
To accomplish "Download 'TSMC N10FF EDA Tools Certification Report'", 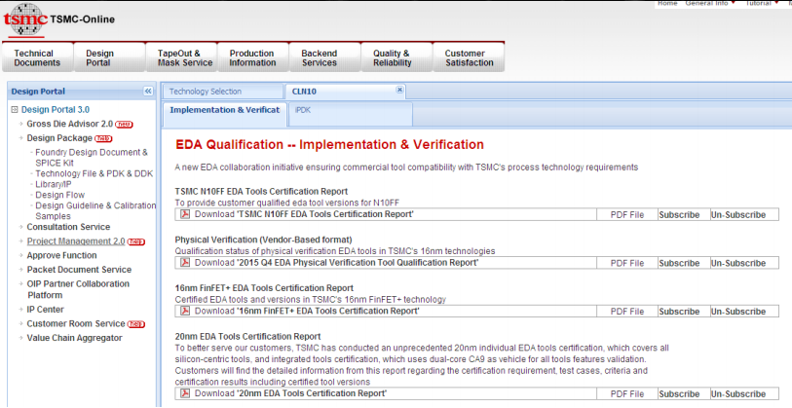I will click(304, 214).
